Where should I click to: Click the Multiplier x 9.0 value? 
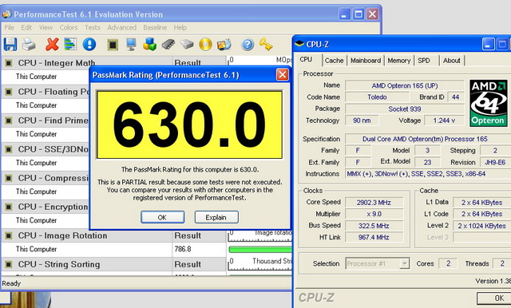pos(374,214)
